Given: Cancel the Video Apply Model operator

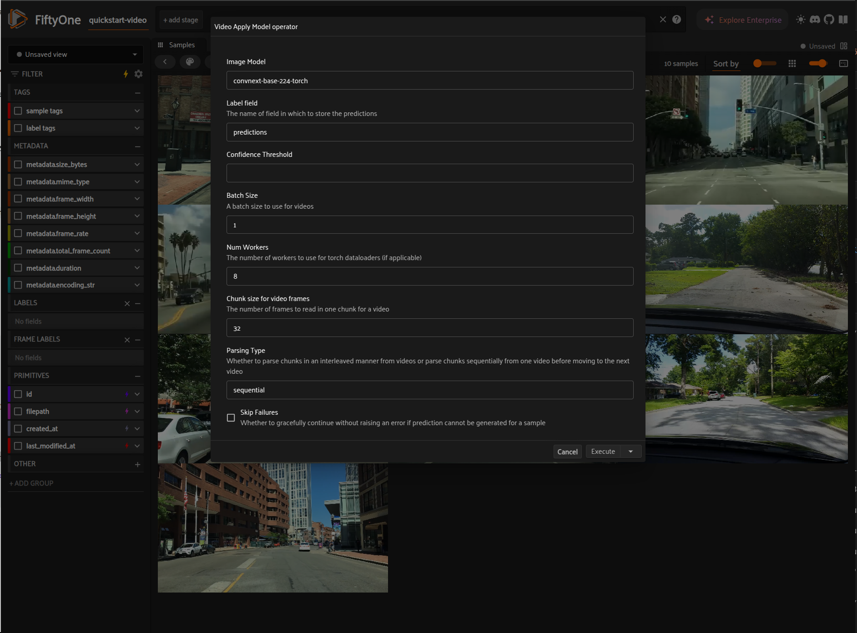Looking at the screenshot, I should 567,452.
